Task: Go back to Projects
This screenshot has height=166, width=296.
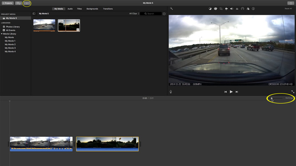Action: click(7, 3)
